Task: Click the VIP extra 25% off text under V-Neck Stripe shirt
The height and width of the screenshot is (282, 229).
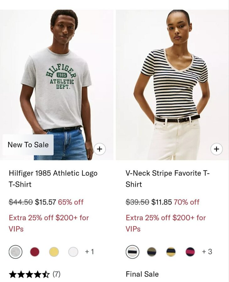Action: pyautogui.click(x=166, y=223)
